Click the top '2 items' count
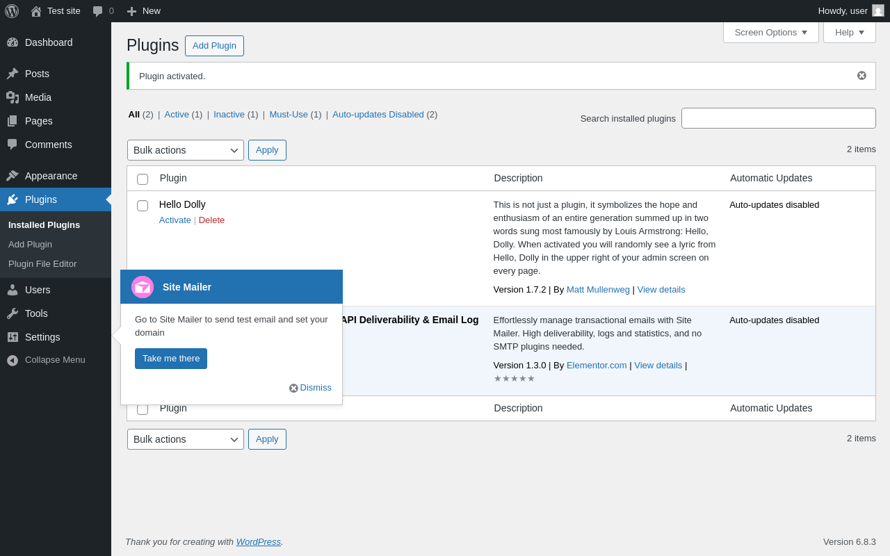The width and height of the screenshot is (890, 556). tap(861, 149)
